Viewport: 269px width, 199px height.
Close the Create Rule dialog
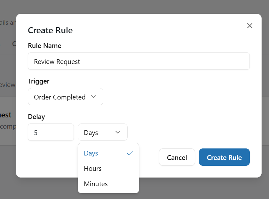click(250, 26)
